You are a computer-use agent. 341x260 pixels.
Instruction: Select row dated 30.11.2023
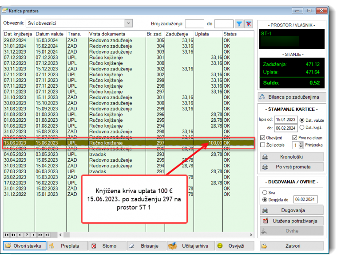(x=128, y=69)
